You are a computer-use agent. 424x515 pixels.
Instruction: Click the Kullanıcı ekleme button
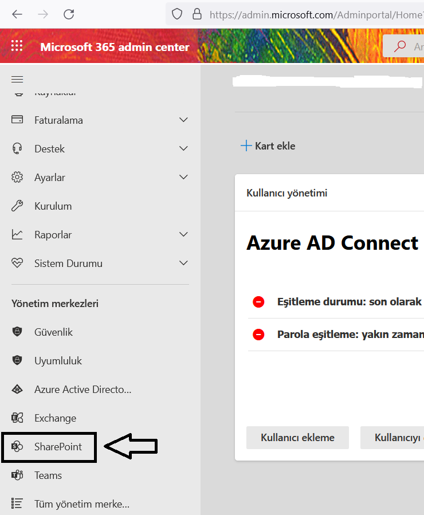click(x=297, y=438)
